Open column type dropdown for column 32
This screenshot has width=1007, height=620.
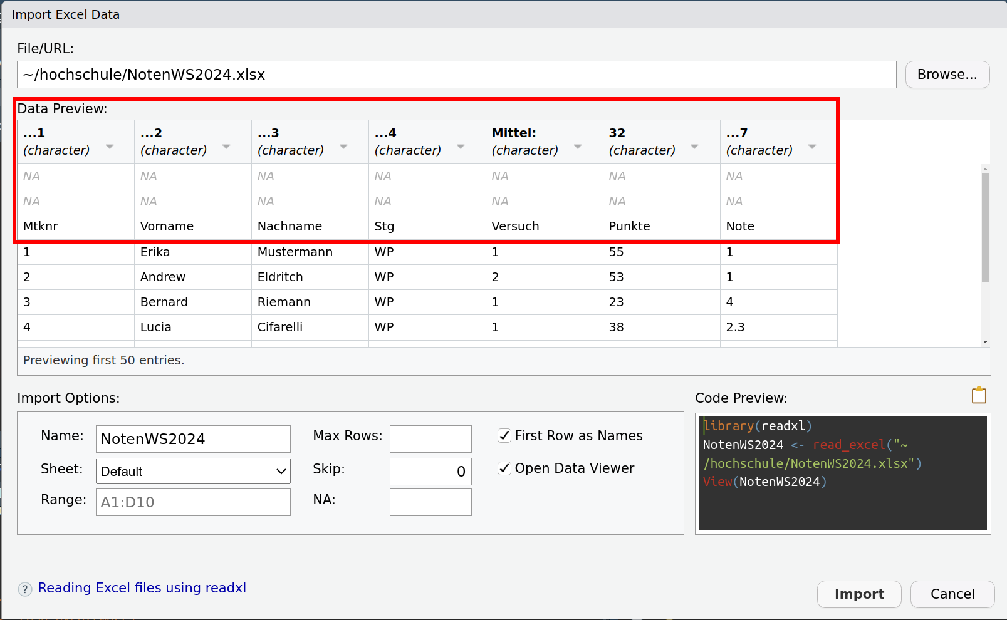point(694,147)
